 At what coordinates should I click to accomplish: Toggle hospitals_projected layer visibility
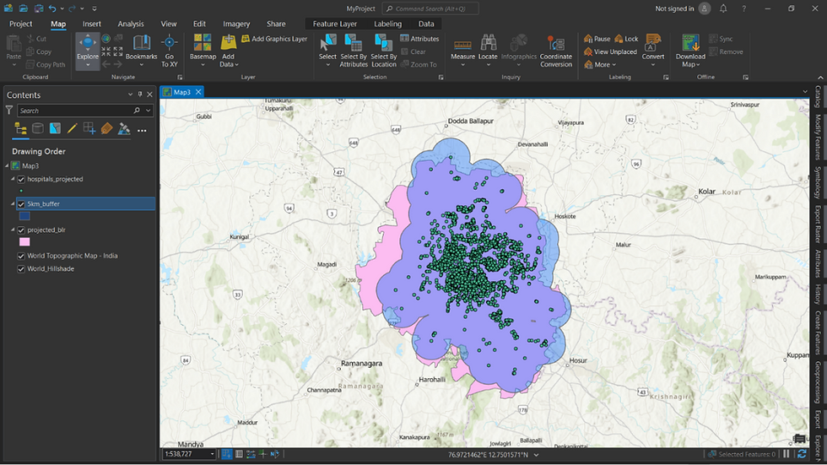coord(21,179)
